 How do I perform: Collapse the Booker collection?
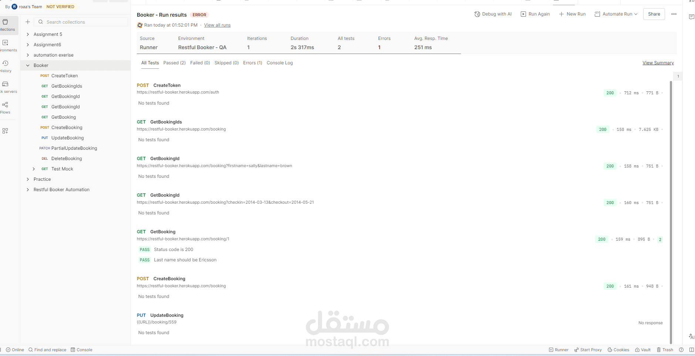coord(28,65)
